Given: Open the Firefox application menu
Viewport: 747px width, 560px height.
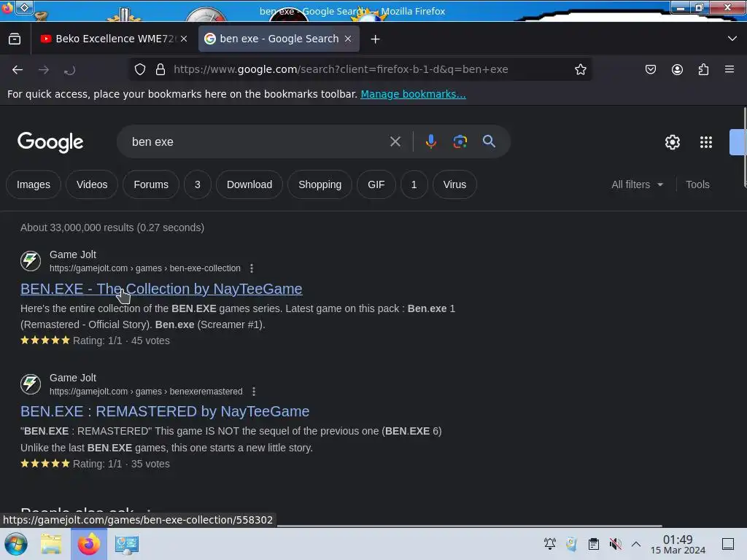Looking at the screenshot, I should 729,69.
